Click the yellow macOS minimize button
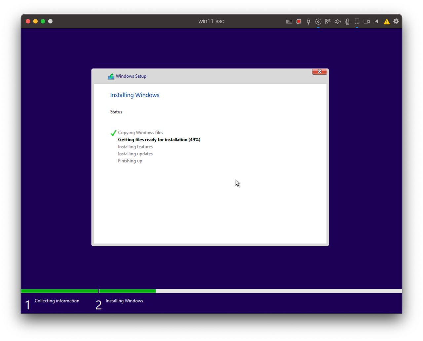The height and width of the screenshot is (341, 423). pyautogui.click(x=35, y=21)
